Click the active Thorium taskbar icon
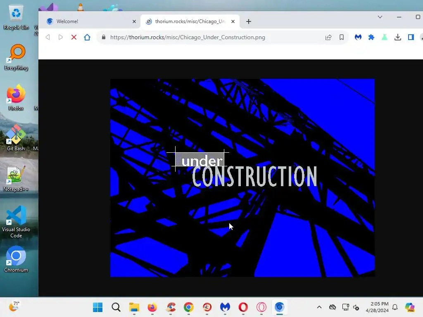Image resolution: width=423 pixels, height=317 pixels. 280,307
